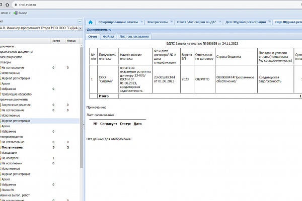Click the left panel vertical scrollbar
The image size is (302, 201).
click(x=81, y=108)
